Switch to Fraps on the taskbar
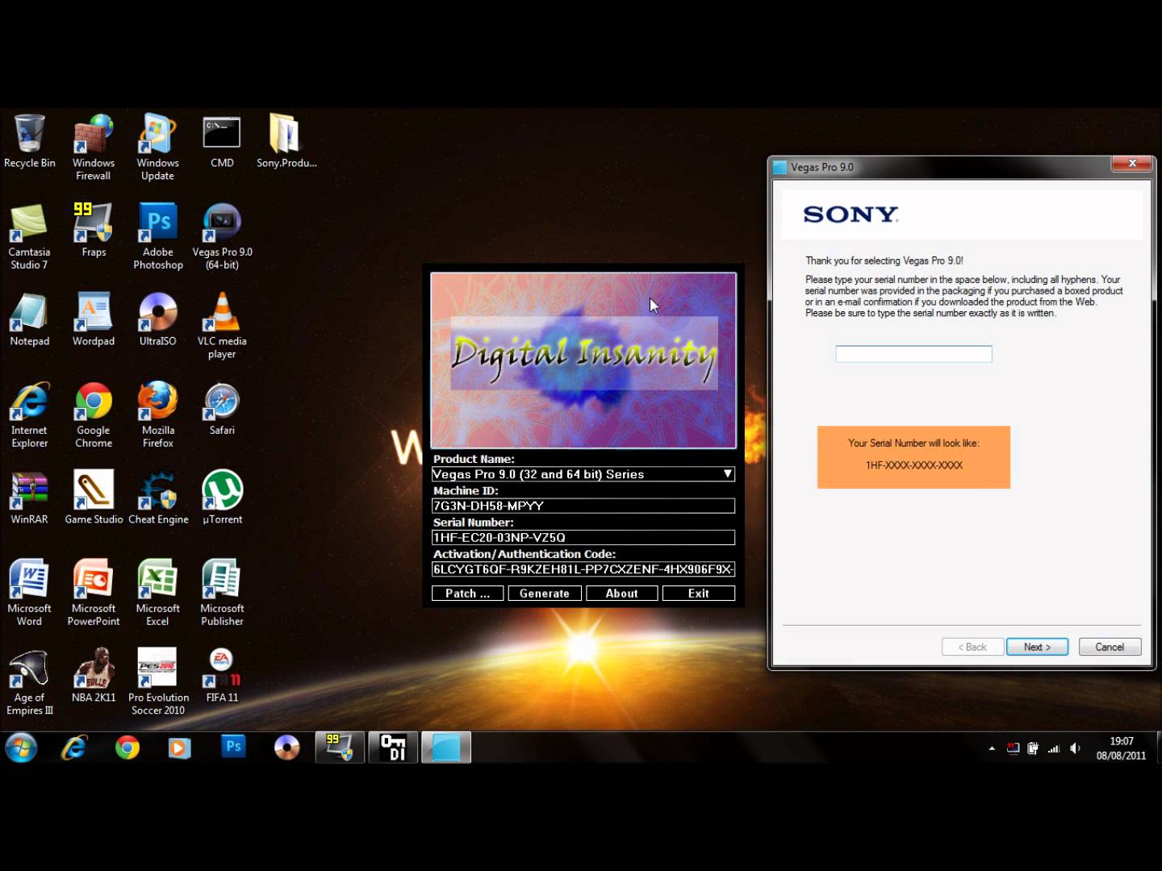The image size is (1162, 871). [340, 748]
